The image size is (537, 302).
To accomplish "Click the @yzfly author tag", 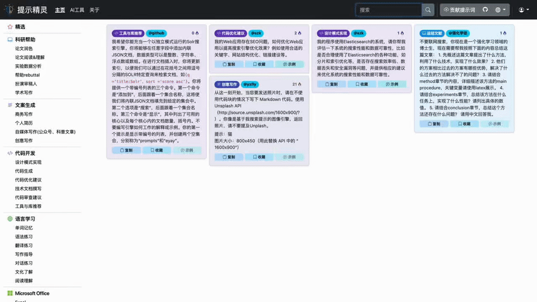I will 249,84.
